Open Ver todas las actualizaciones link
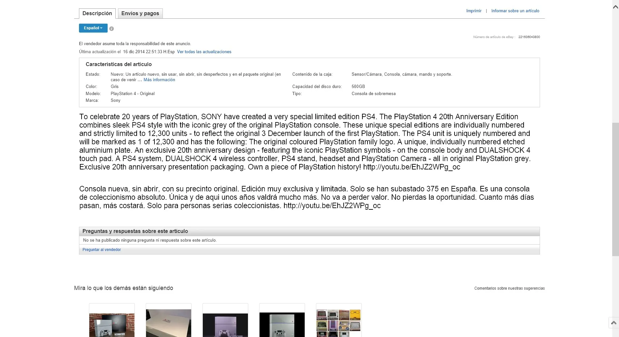619x337 pixels. pyautogui.click(x=204, y=52)
